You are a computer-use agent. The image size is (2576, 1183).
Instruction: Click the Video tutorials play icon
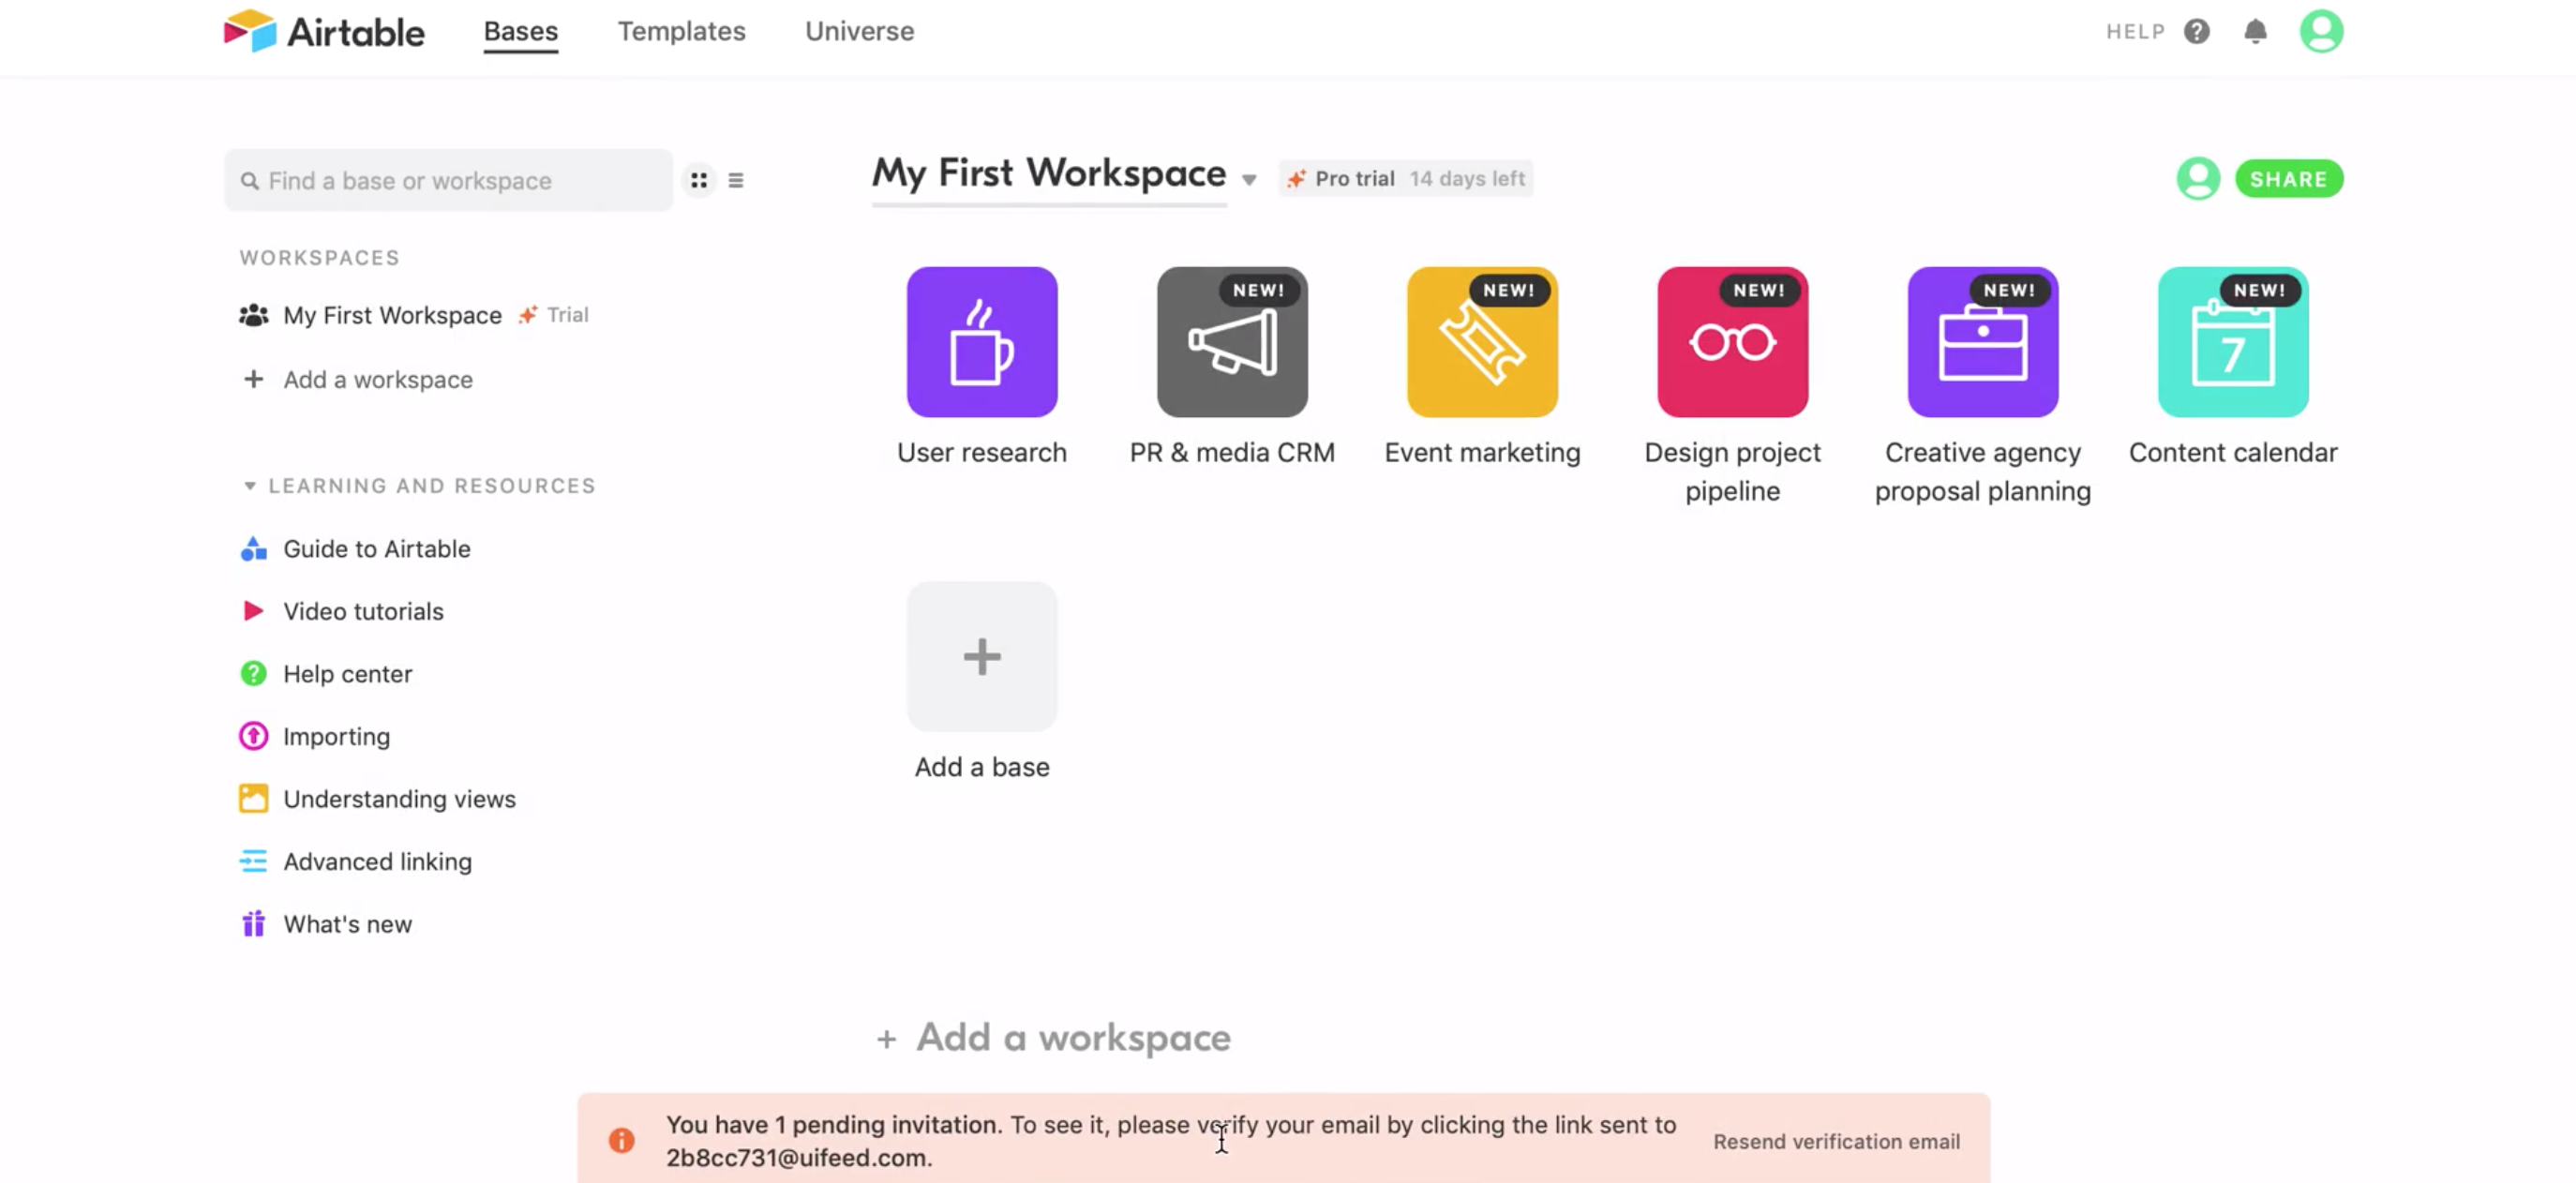pos(253,610)
